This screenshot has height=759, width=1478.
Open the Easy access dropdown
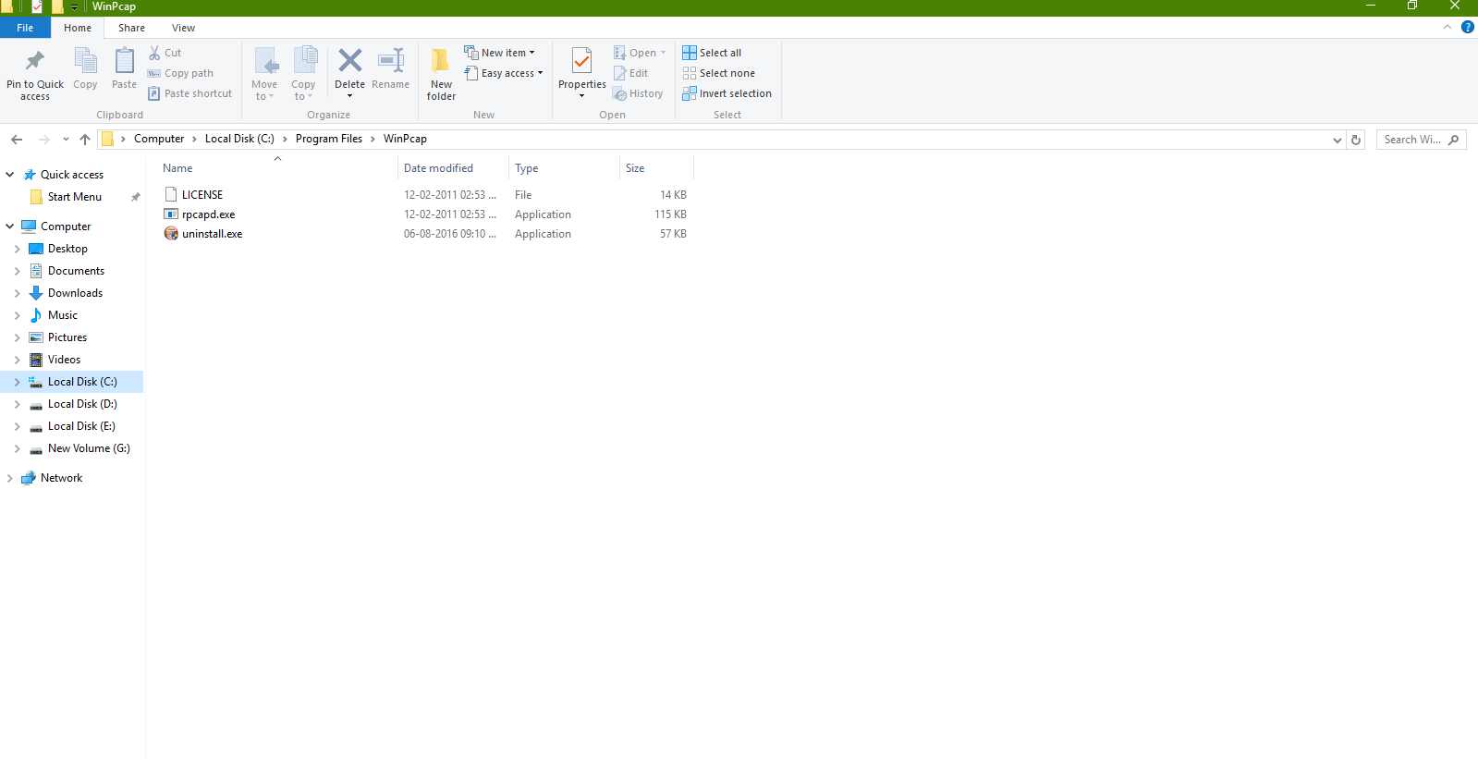point(504,73)
